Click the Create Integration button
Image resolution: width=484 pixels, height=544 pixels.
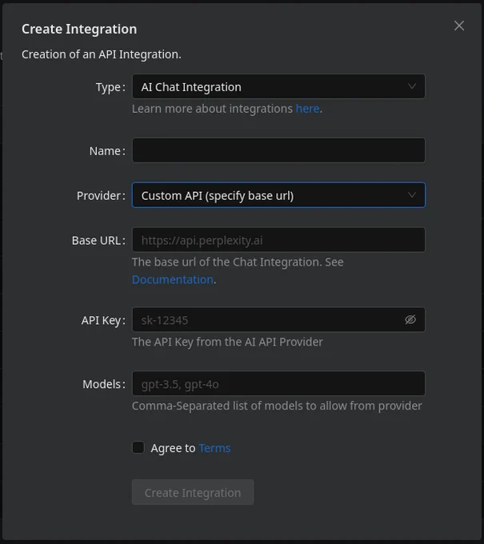pyautogui.click(x=193, y=492)
